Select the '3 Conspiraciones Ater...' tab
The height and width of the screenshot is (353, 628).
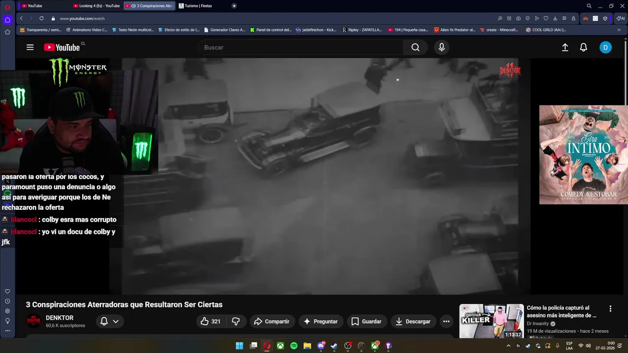click(149, 6)
